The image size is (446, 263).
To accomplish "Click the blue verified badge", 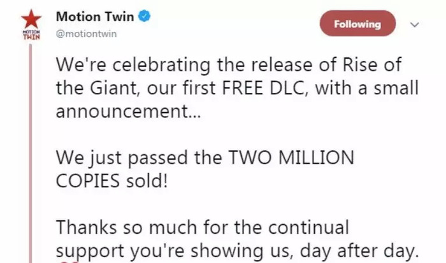I will click(144, 16).
